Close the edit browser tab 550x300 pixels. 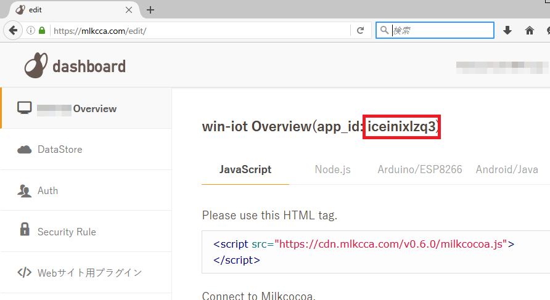click(x=129, y=10)
